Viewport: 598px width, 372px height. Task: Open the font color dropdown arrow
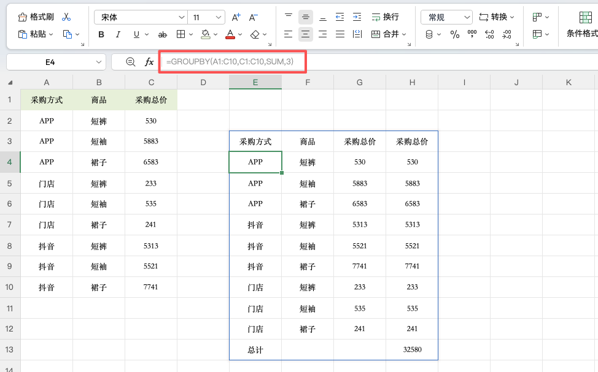point(240,35)
